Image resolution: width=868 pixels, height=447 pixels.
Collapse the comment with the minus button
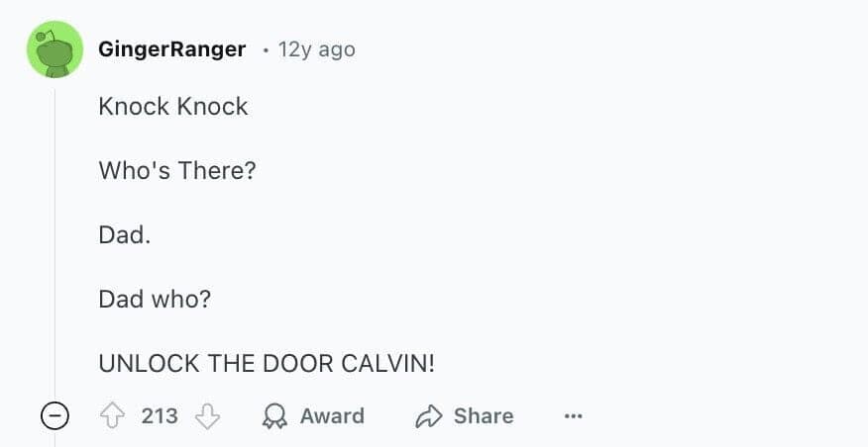tap(54, 416)
